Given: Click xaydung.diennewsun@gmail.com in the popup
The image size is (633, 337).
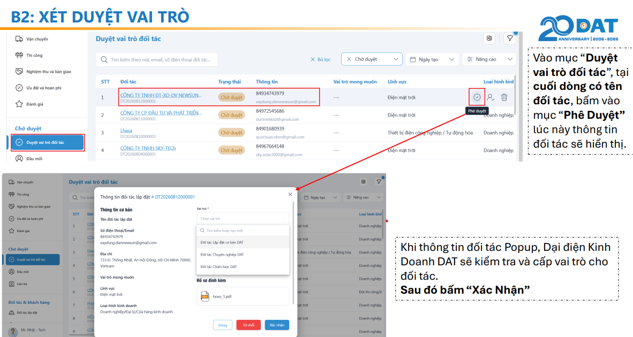Looking at the screenshot, I should tap(129, 243).
